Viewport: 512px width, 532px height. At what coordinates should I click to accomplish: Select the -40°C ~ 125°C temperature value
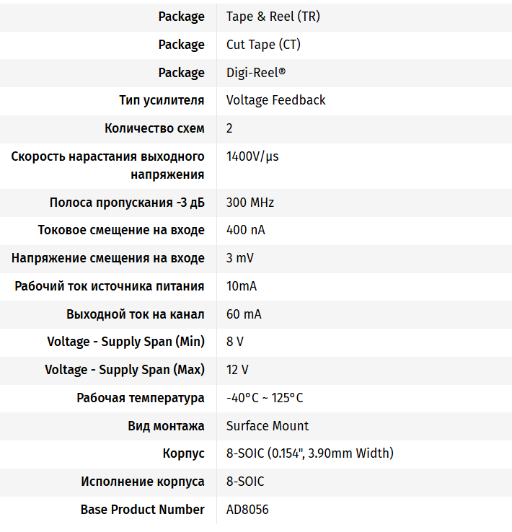(x=264, y=398)
